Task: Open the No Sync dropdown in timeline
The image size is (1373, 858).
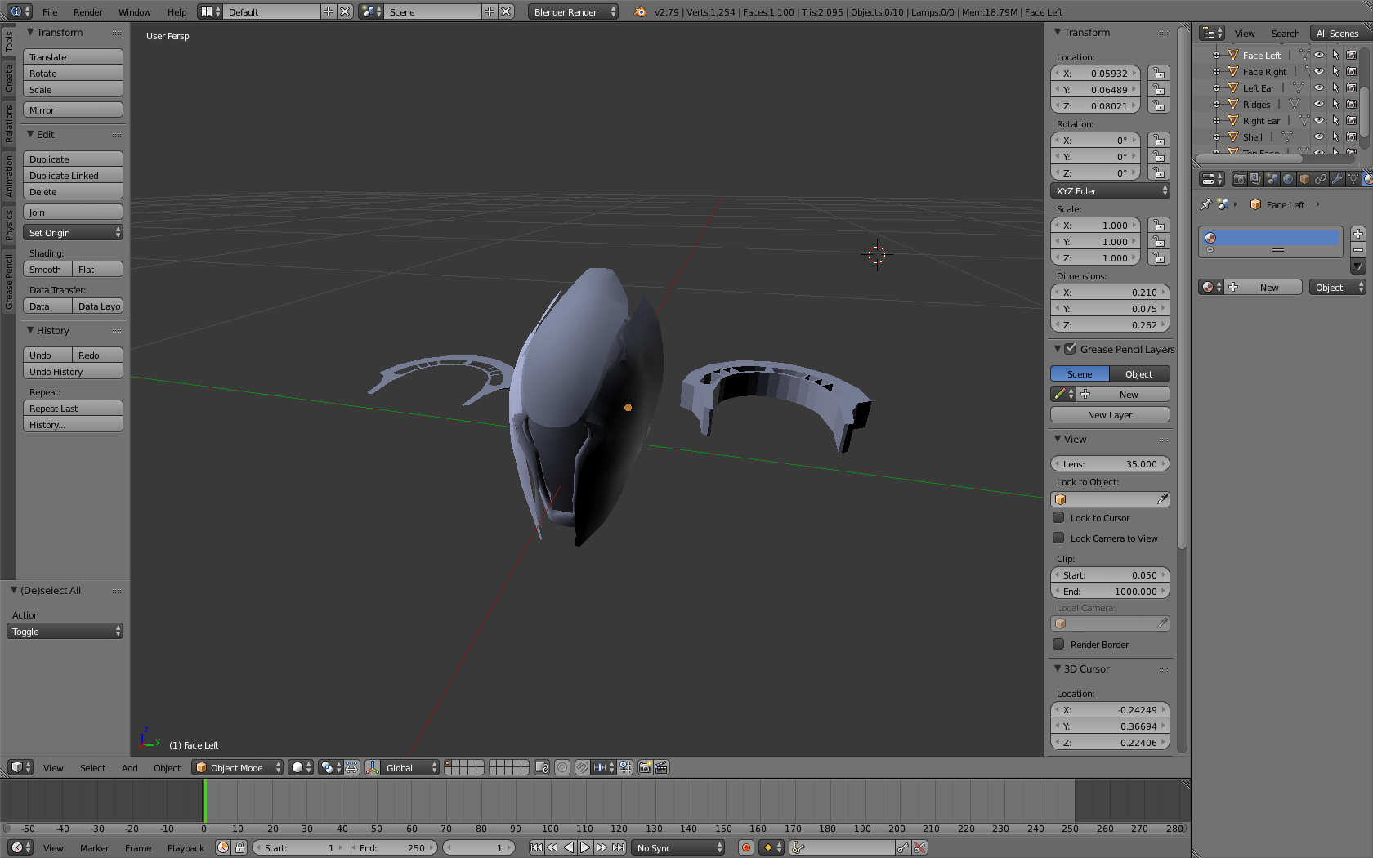Action: click(678, 847)
